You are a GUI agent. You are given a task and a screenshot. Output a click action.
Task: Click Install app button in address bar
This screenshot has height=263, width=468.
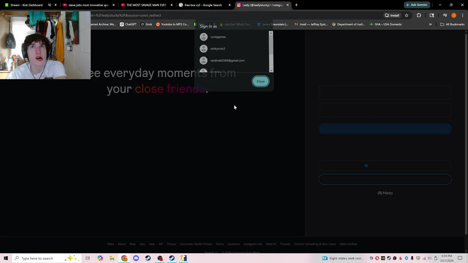pos(392,15)
